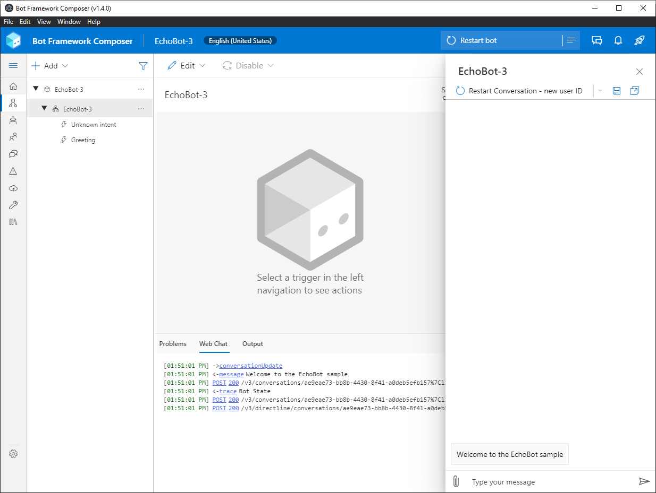Open the trace Bot State log link
Screen dimensions: 656x493
pos(228,391)
